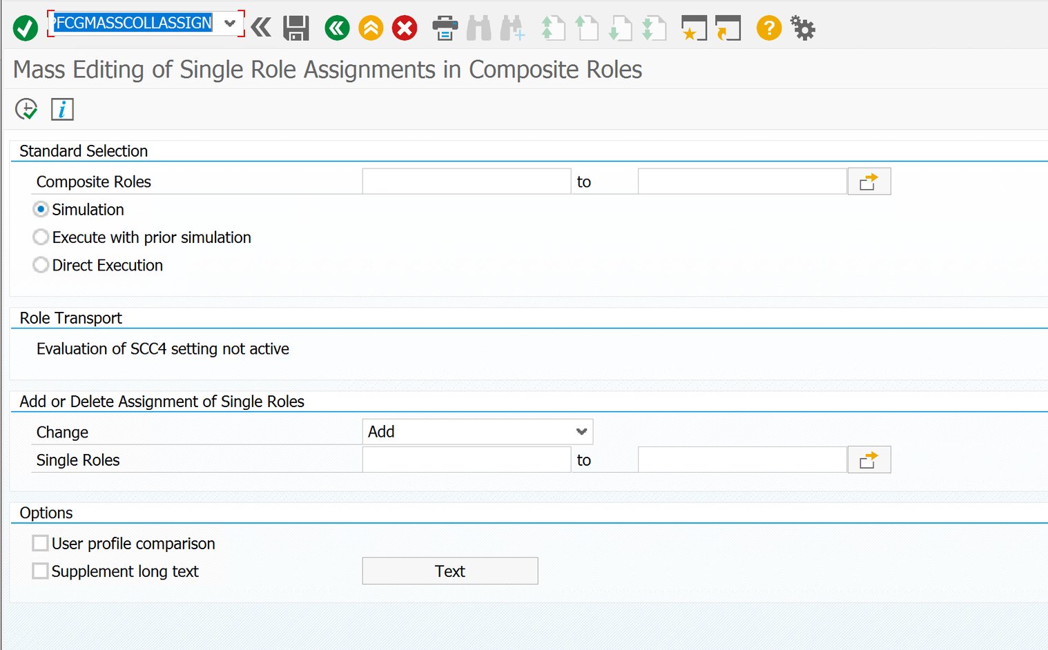Click the Back green arrow icon
This screenshot has height=650, width=1048.
point(337,28)
